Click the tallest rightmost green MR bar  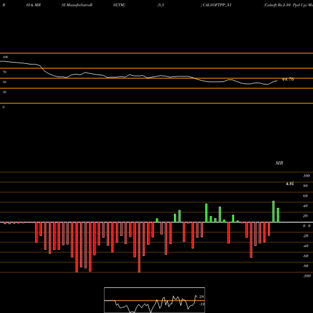(x=274, y=212)
